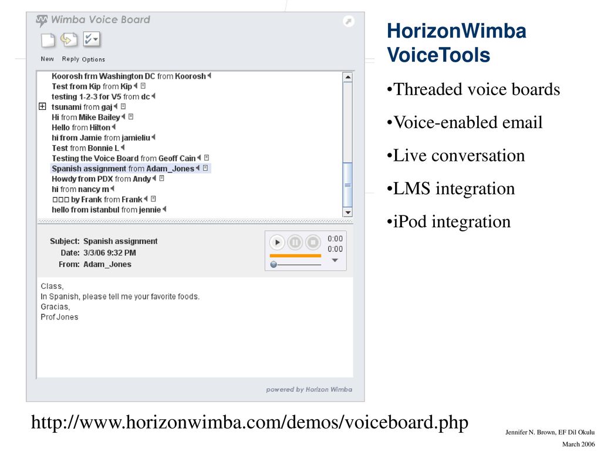Screen dimensions: 601x451
Task: Click the speaker icon beside Geoff Cain
Action: coord(199,158)
